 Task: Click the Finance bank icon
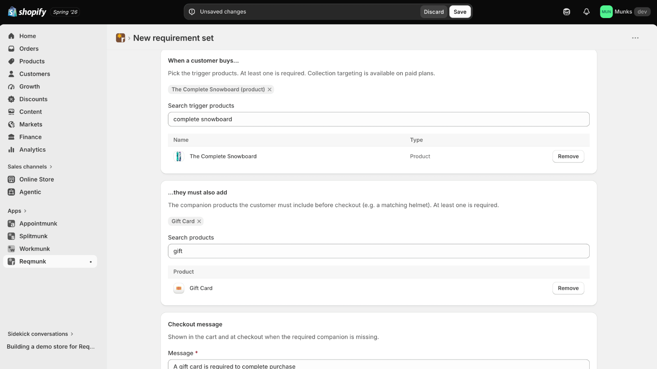(11, 137)
